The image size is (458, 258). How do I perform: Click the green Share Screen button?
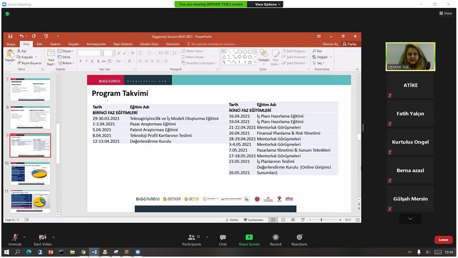(x=249, y=240)
